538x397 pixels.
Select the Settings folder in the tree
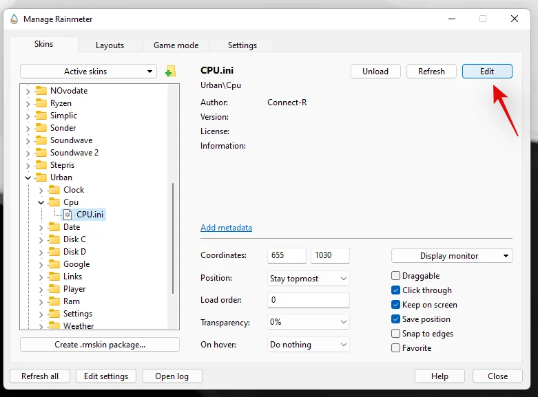[78, 314]
